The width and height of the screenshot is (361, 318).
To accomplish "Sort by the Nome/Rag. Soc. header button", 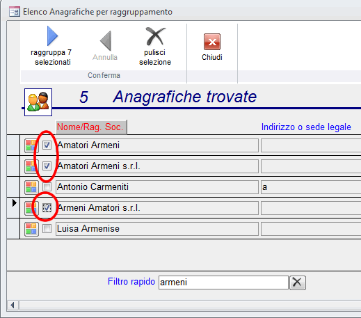I will point(91,127).
